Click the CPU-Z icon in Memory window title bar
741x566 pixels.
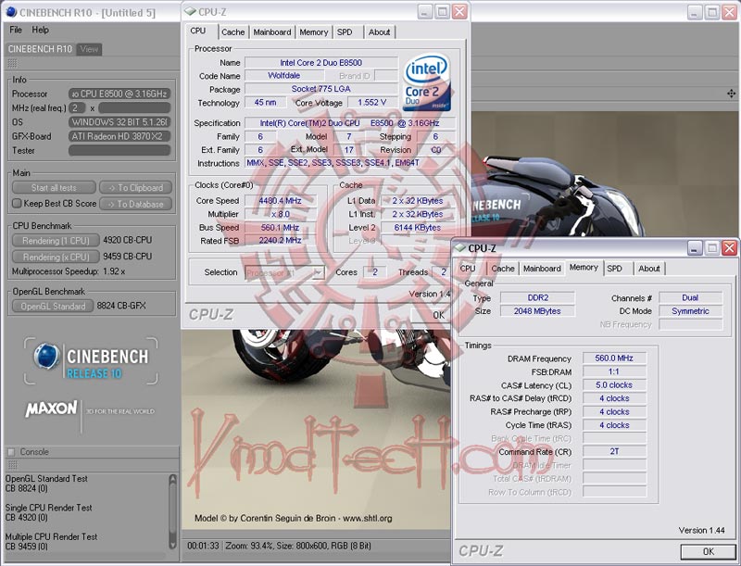pyautogui.click(x=459, y=248)
